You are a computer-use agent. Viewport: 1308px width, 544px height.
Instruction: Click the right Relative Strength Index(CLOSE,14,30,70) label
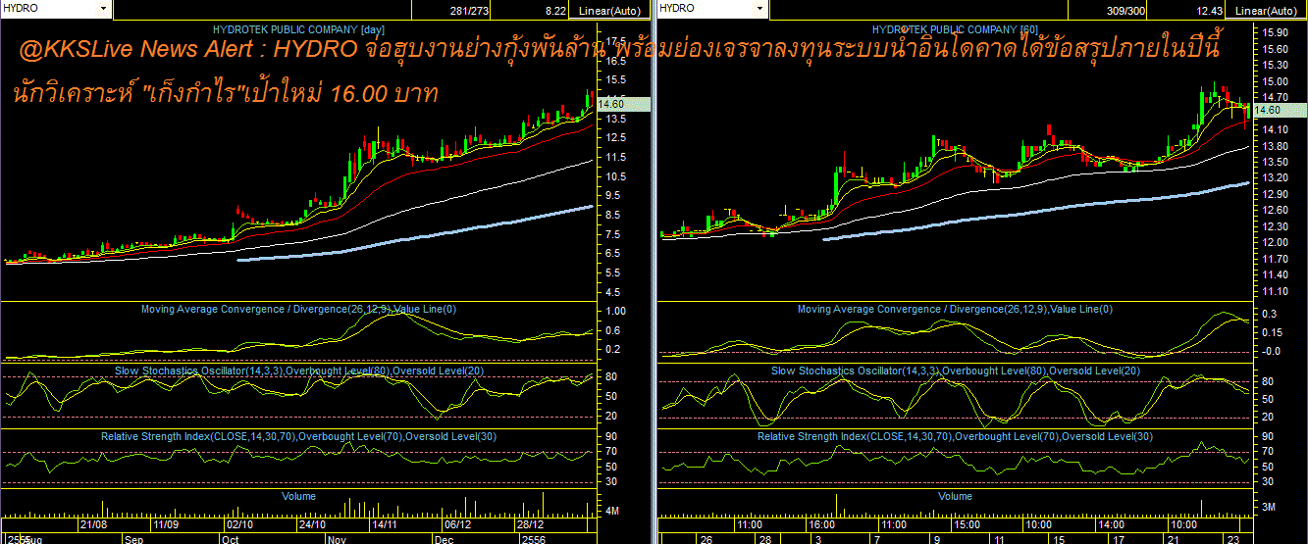point(956,436)
